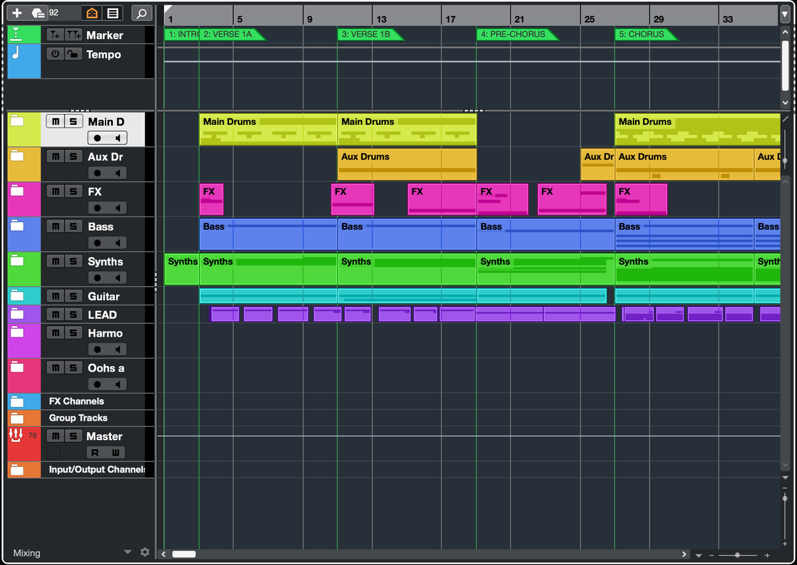Insert a marker with the Add Marker icon
This screenshot has width=797, height=565.
pyautogui.click(x=55, y=34)
